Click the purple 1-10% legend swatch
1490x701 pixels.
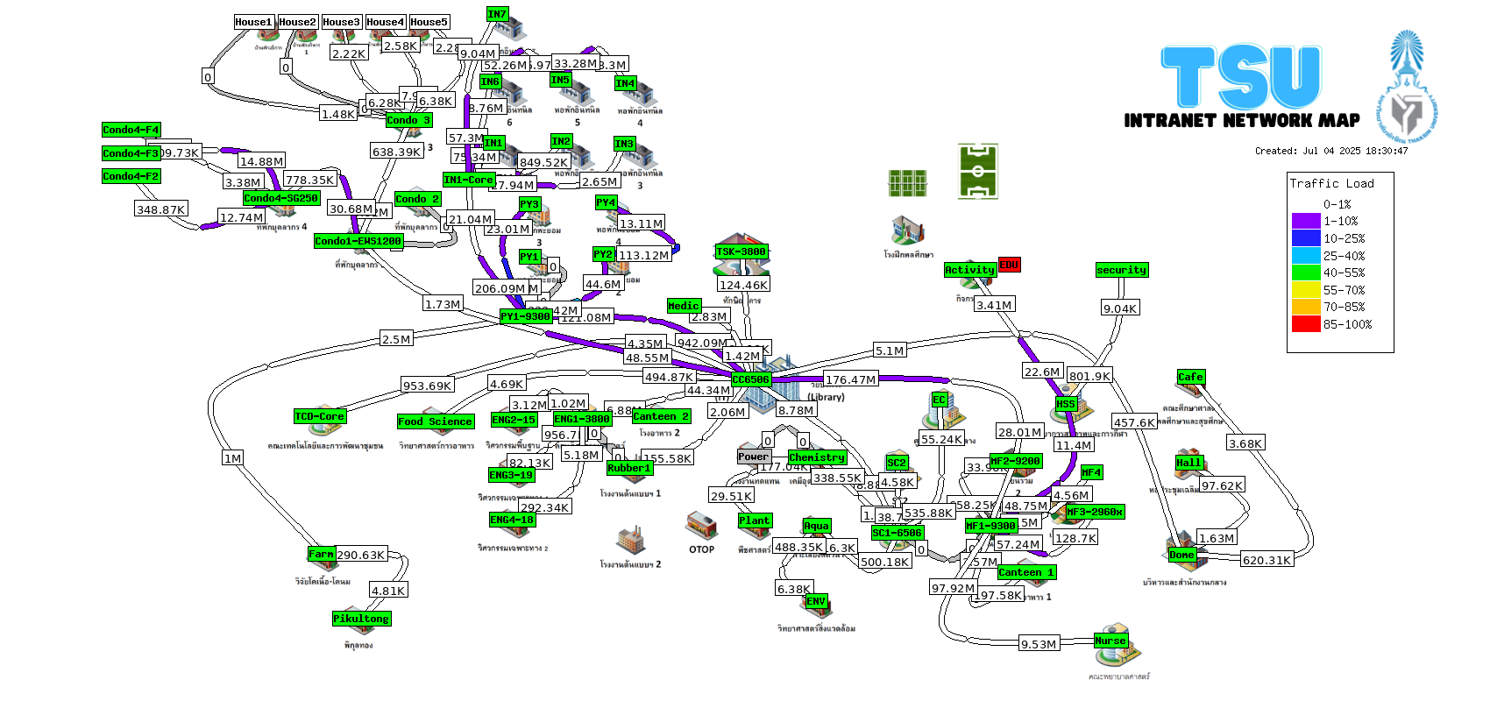(x=1305, y=221)
